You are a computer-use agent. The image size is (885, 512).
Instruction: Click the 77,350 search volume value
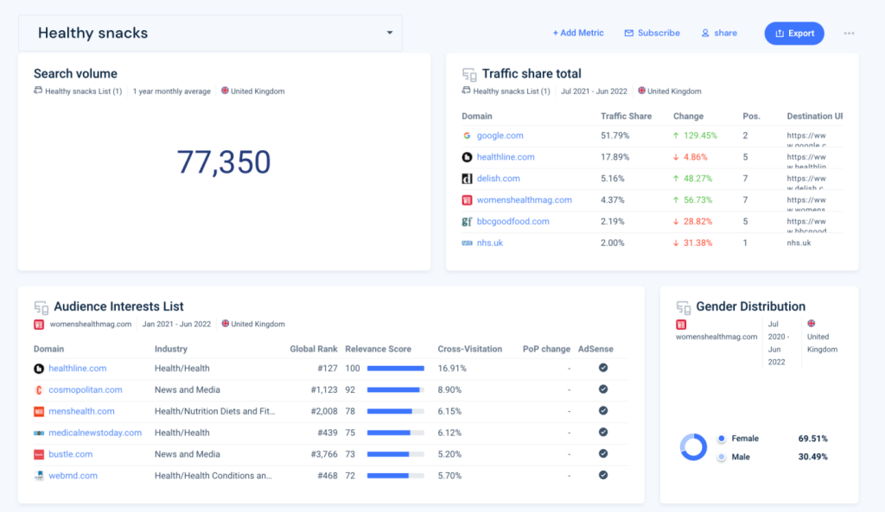224,163
